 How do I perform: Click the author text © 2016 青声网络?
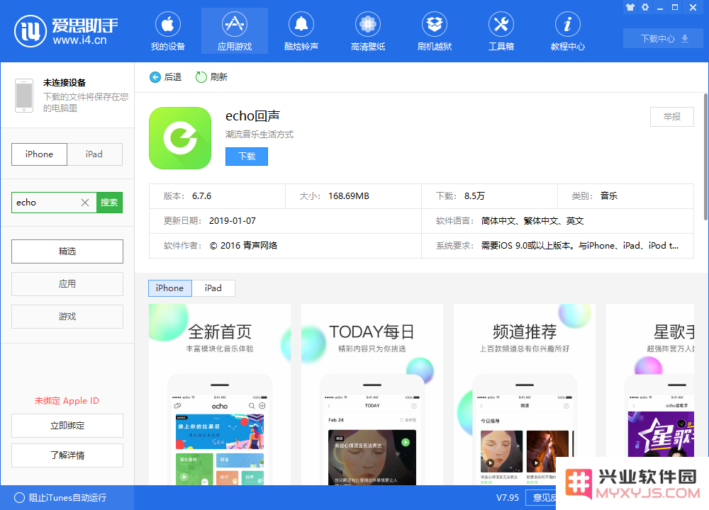coord(243,246)
